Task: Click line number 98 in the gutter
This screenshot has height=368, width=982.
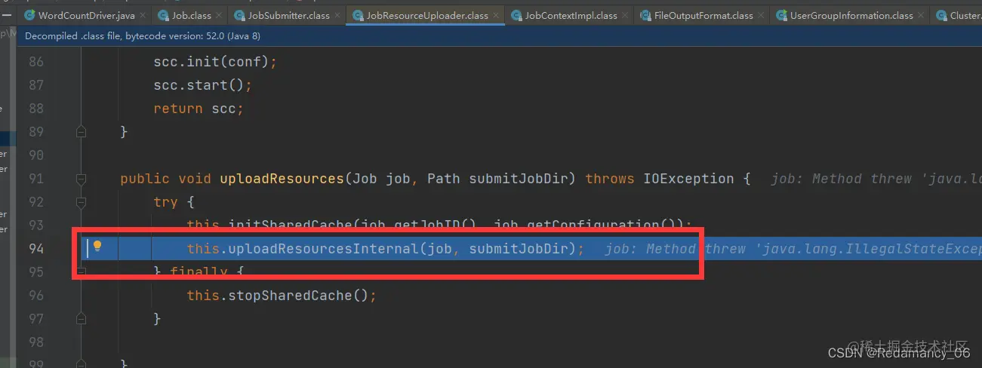Action: pyautogui.click(x=36, y=342)
